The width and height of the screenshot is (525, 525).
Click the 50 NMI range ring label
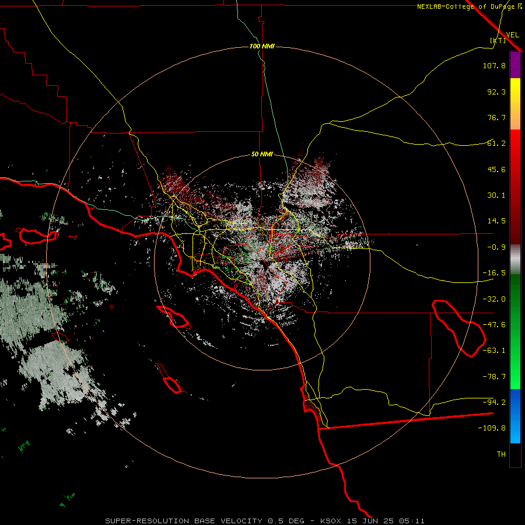coord(262,155)
